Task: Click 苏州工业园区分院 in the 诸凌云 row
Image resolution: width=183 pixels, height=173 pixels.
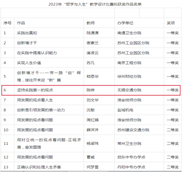Action: (133, 53)
